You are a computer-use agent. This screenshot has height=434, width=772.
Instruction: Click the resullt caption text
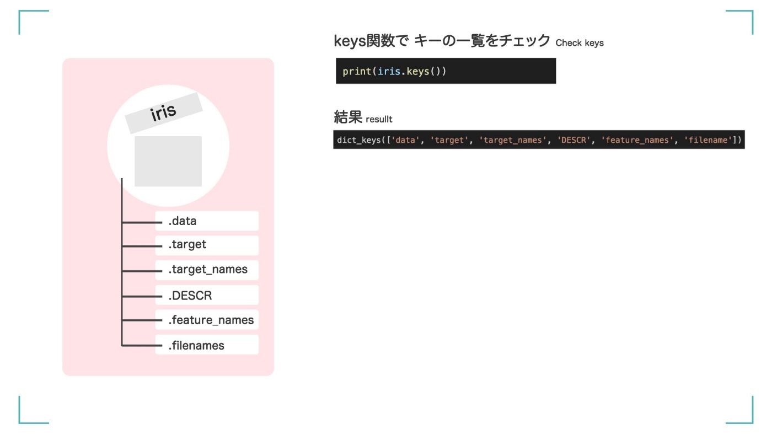[379, 119]
